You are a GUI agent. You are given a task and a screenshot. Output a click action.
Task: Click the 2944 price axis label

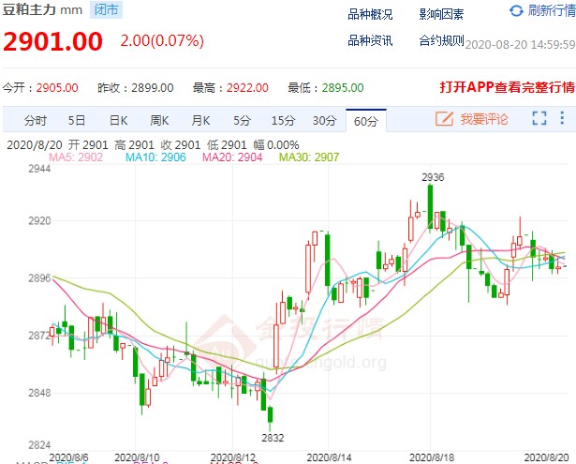point(39,169)
